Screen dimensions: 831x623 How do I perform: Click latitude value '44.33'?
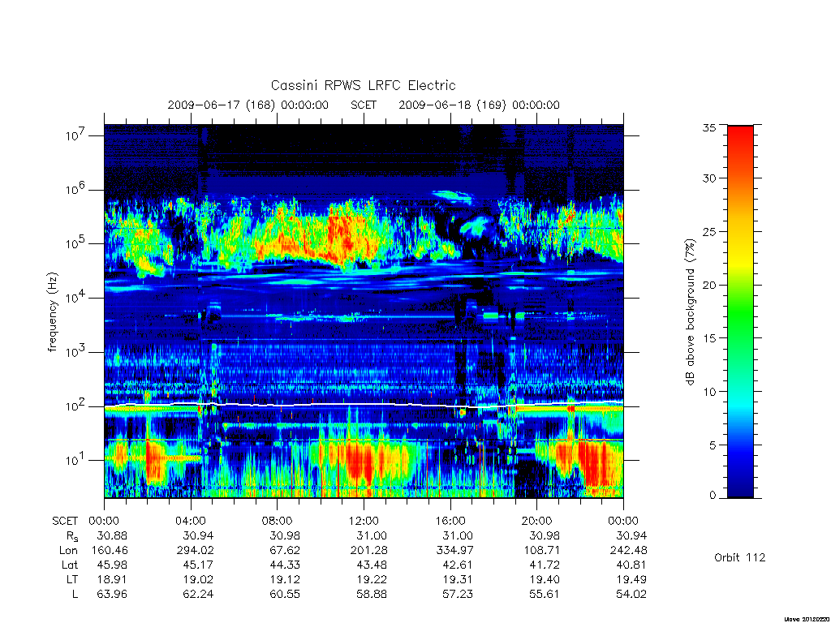coord(285,565)
